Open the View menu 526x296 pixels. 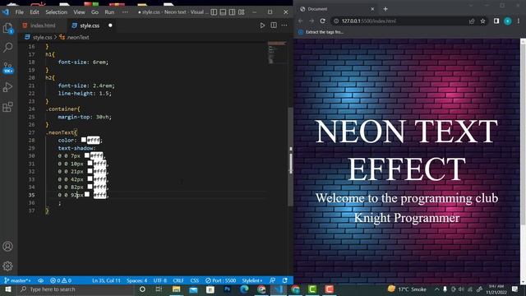click(x=79, y=12)
